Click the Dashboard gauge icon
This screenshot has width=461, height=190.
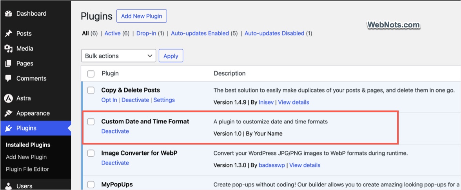click(x=9, y=14)
